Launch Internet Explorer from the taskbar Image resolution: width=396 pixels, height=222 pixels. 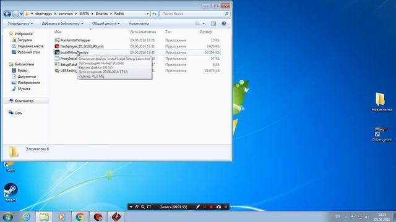pos(26,216)
